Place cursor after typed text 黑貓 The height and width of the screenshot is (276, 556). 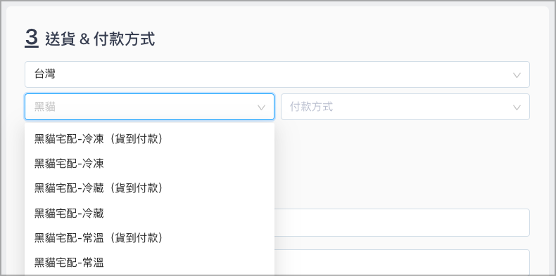[56, 107]
